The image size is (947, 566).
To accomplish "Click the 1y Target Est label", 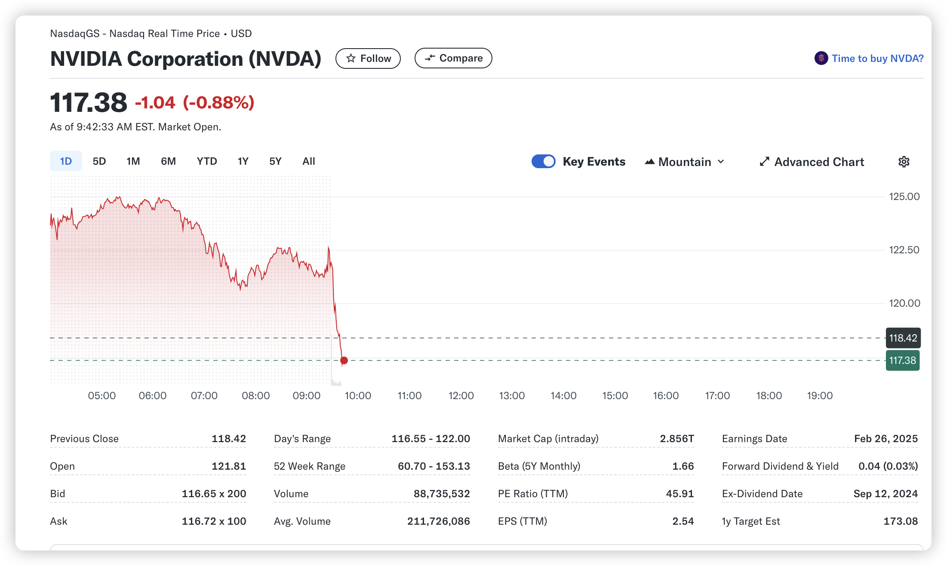I will click(x=751, y=521).
